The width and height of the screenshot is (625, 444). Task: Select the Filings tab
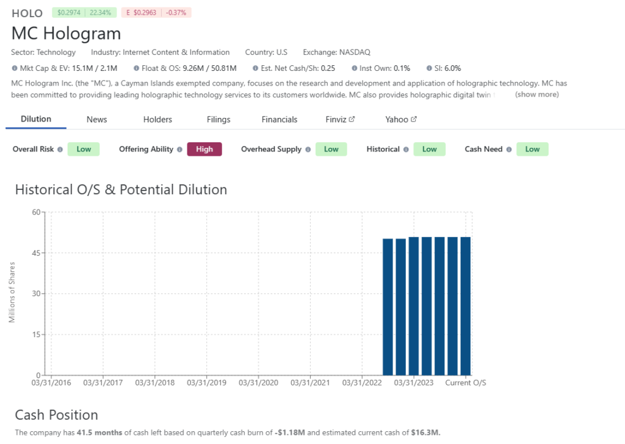[x=218, y=119]
